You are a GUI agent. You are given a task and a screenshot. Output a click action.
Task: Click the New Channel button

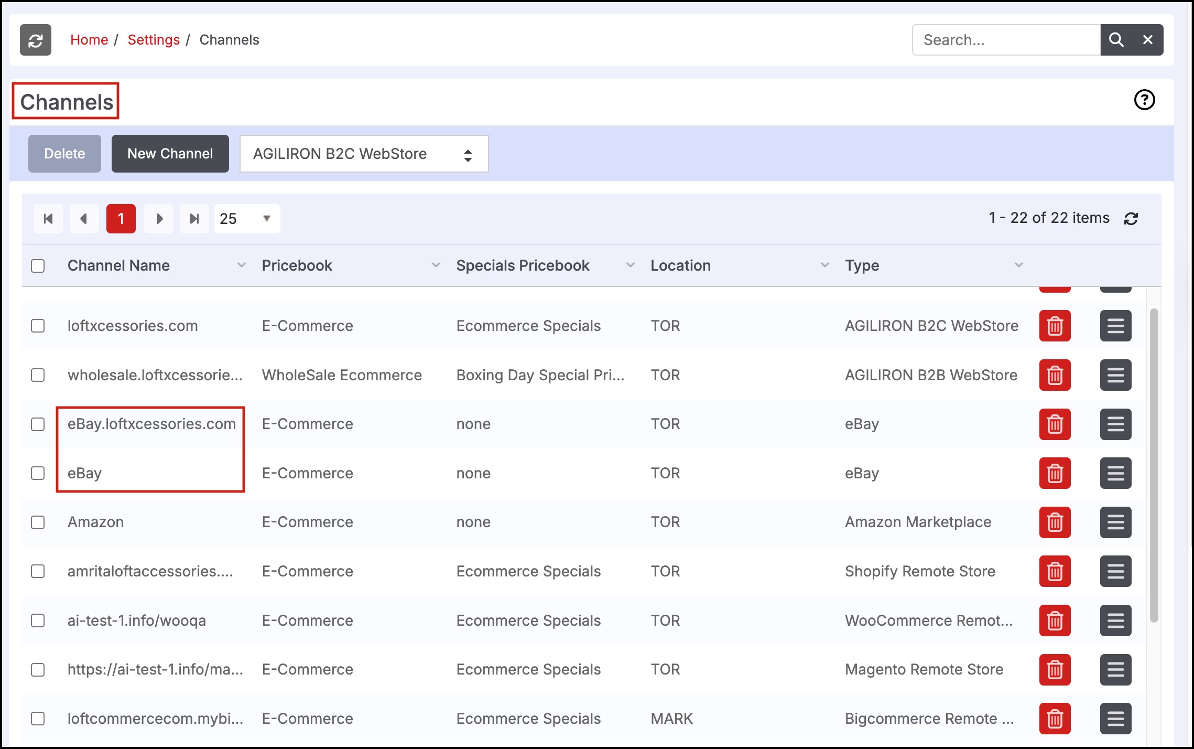tap(170, 154)
